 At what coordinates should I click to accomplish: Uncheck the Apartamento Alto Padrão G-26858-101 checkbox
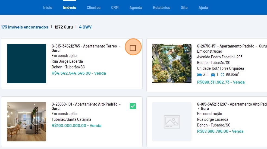pyautogui.click(x=133, y=106)
